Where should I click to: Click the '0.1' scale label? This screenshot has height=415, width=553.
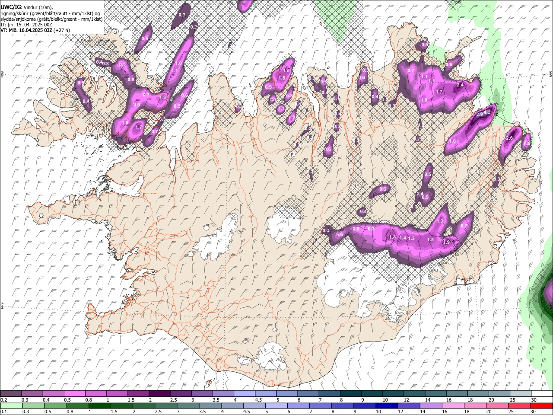4,412
